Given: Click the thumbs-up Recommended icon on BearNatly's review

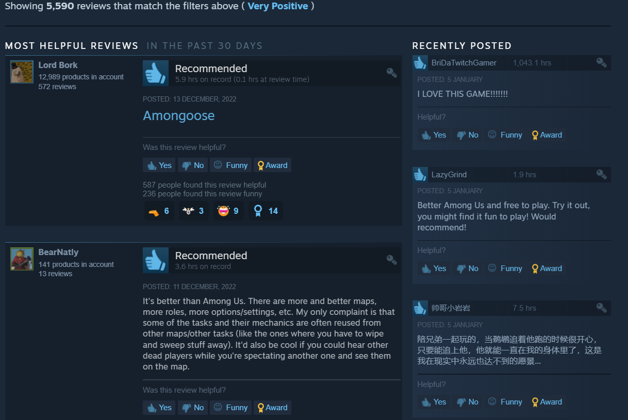Looking at the screenshot, I should [x=156, y=260].
